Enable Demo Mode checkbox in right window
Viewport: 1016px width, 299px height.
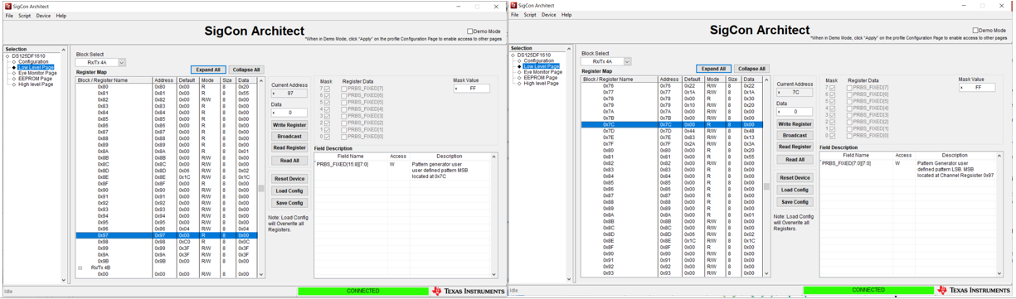click(x=975, y=31)
